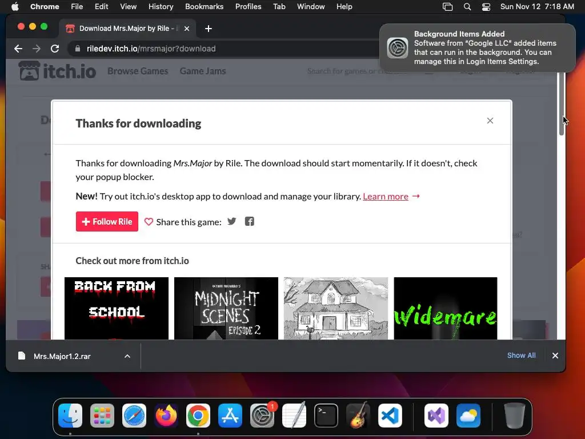Click the Follow Rile button

click(x=107, y=221)
